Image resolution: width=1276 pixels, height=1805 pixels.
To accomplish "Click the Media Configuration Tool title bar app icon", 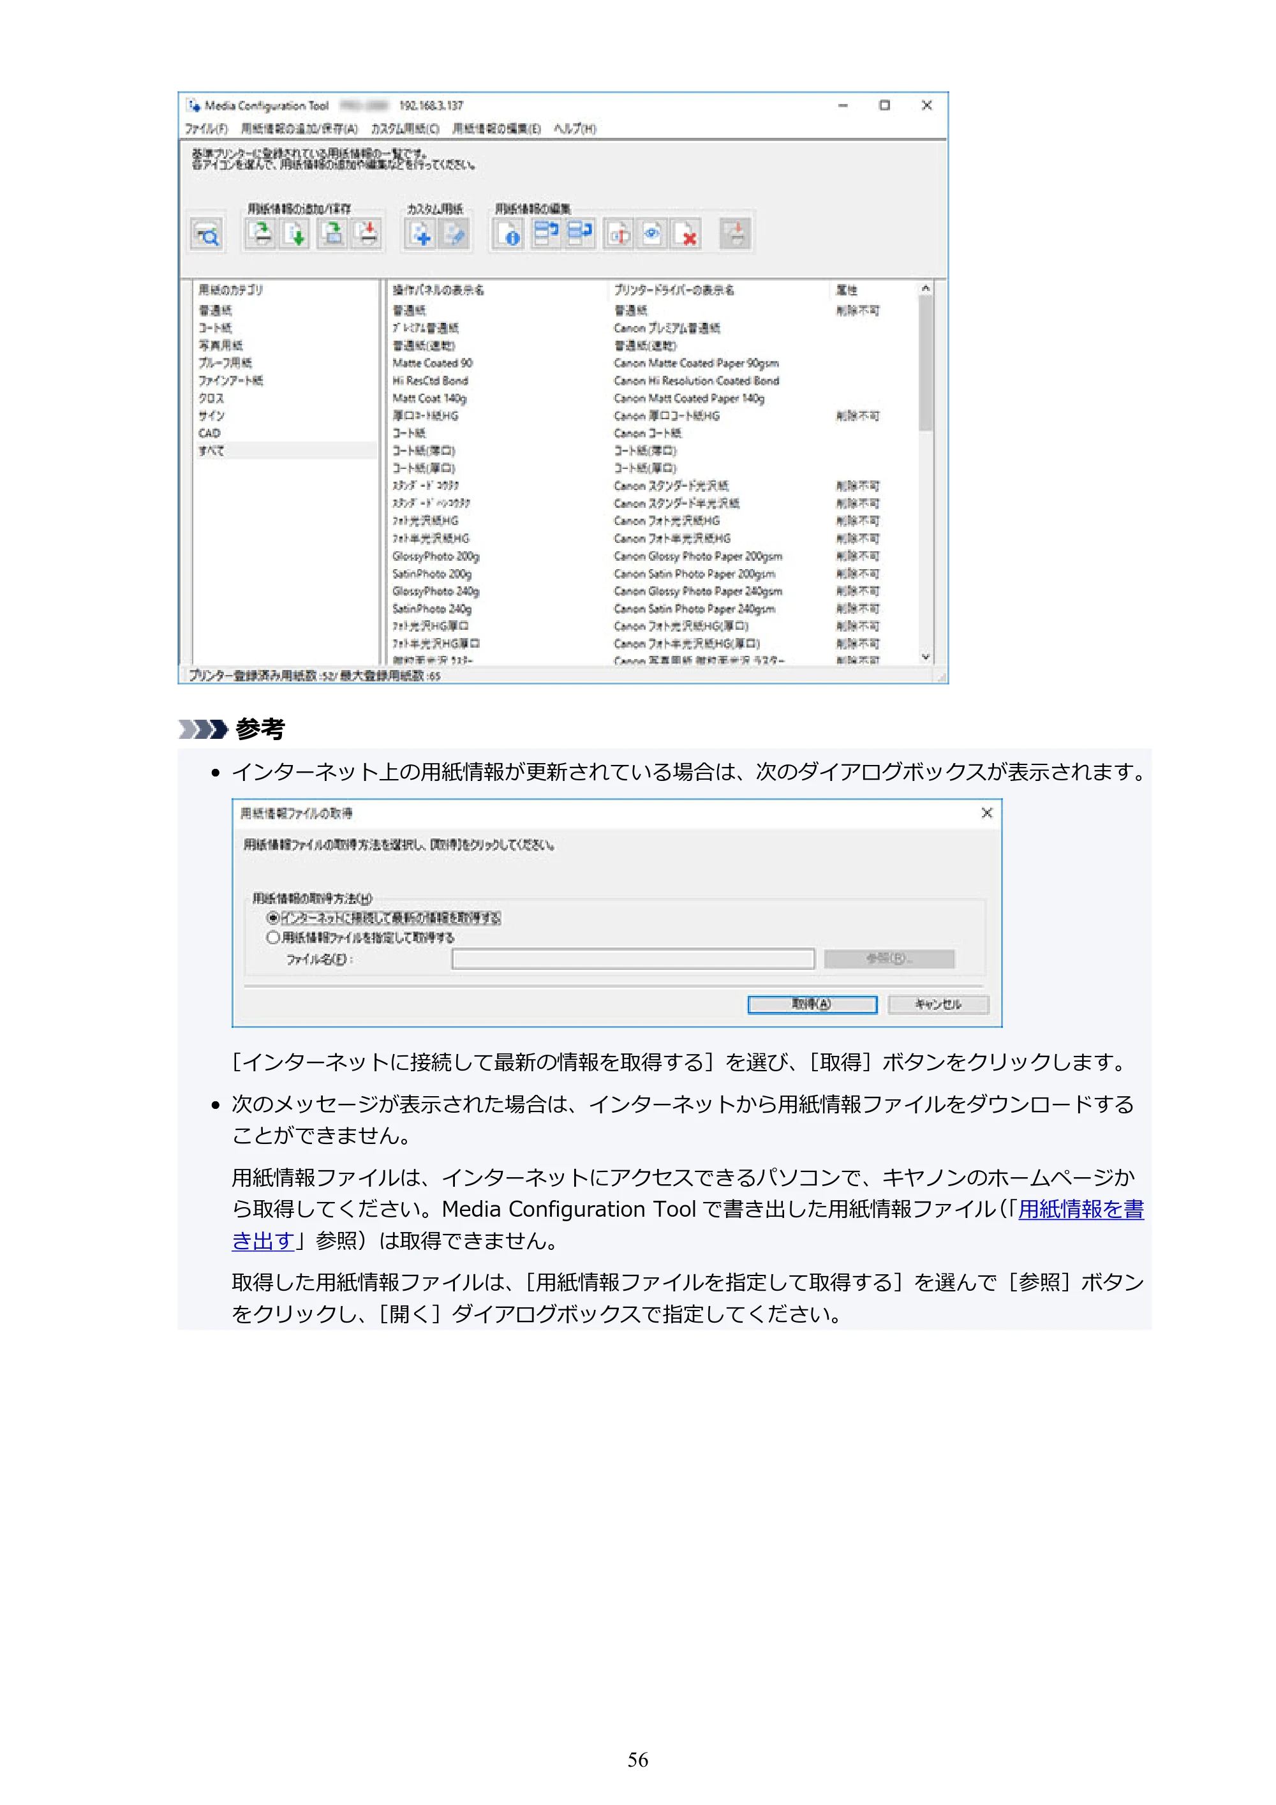I will pos(193,105).
